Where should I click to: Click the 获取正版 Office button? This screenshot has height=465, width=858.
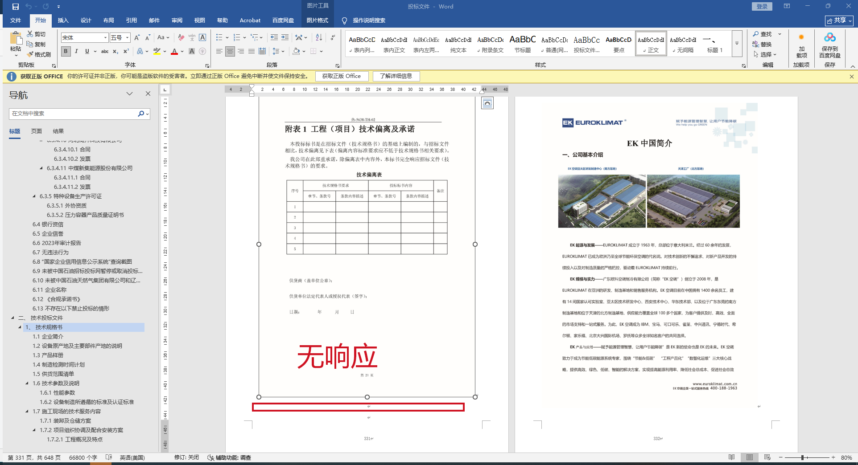342,76
